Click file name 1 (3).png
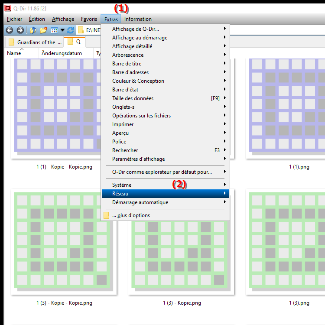The image size is (325, 325). [x=299, y=303]
